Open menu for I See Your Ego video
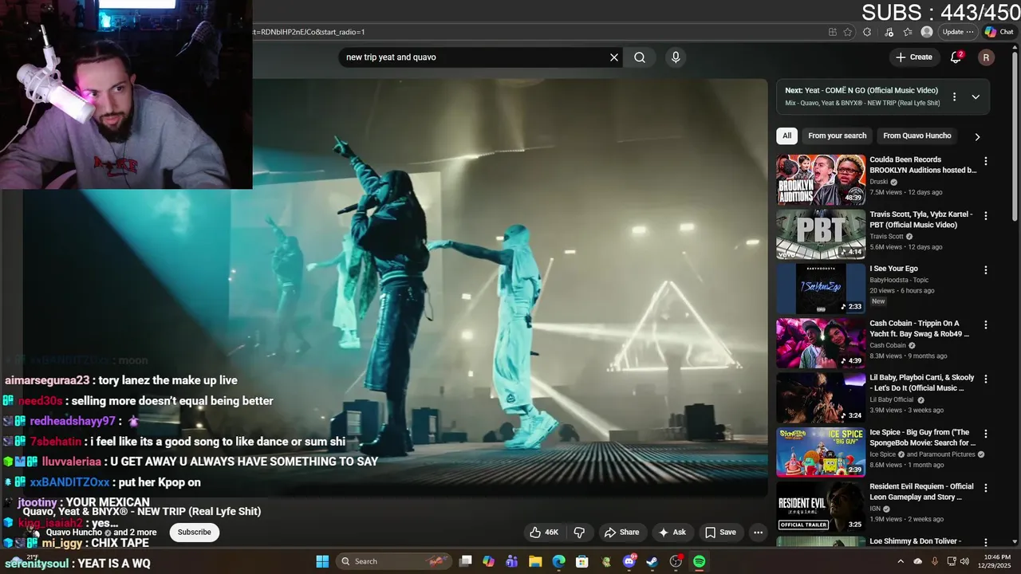Viewport: 1021px width, 574px height. 986,270
